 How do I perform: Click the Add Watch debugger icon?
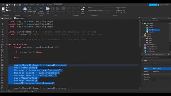pyautogui.click(x=83, y=9)
